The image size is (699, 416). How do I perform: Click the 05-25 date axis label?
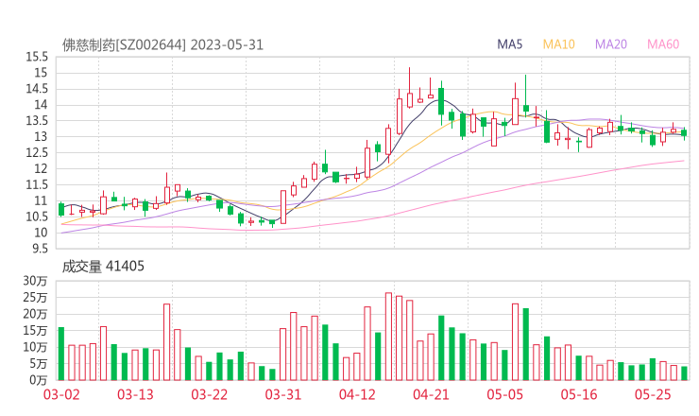click(x=653, y=394)
